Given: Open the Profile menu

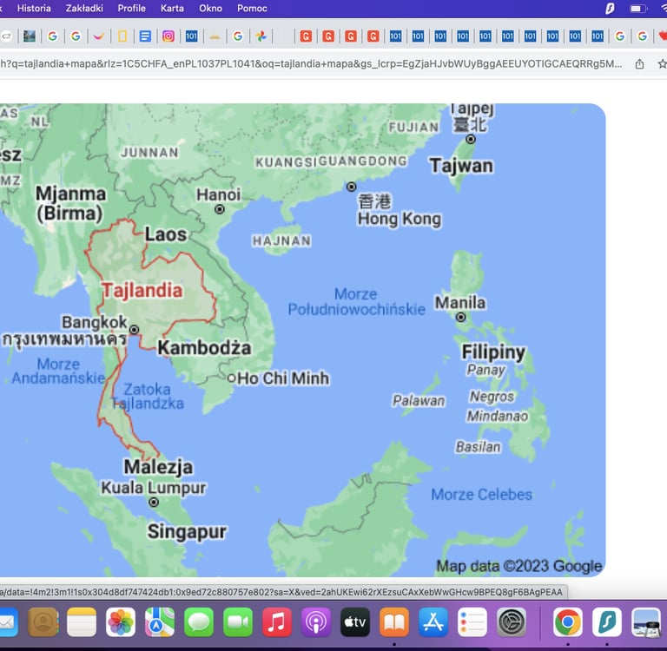Looking at the screenshot, I should [131, 9].
